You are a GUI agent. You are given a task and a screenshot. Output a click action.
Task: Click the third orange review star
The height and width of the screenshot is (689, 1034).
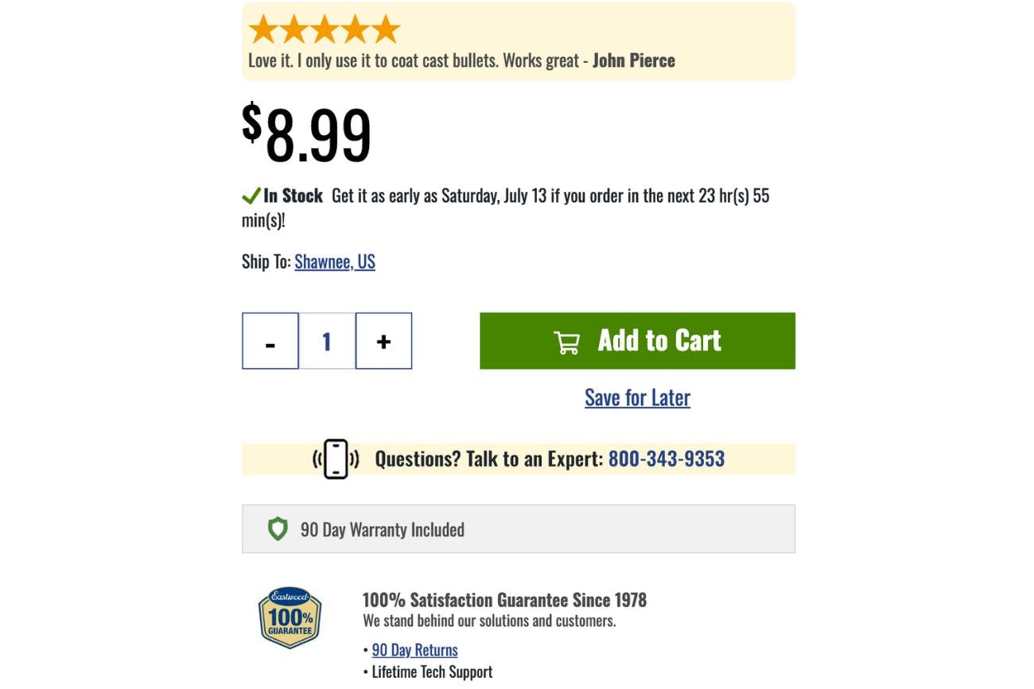point(325,29)
